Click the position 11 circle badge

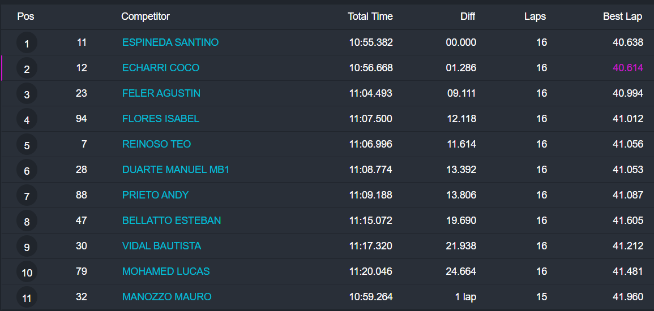(x=27, y=298)
